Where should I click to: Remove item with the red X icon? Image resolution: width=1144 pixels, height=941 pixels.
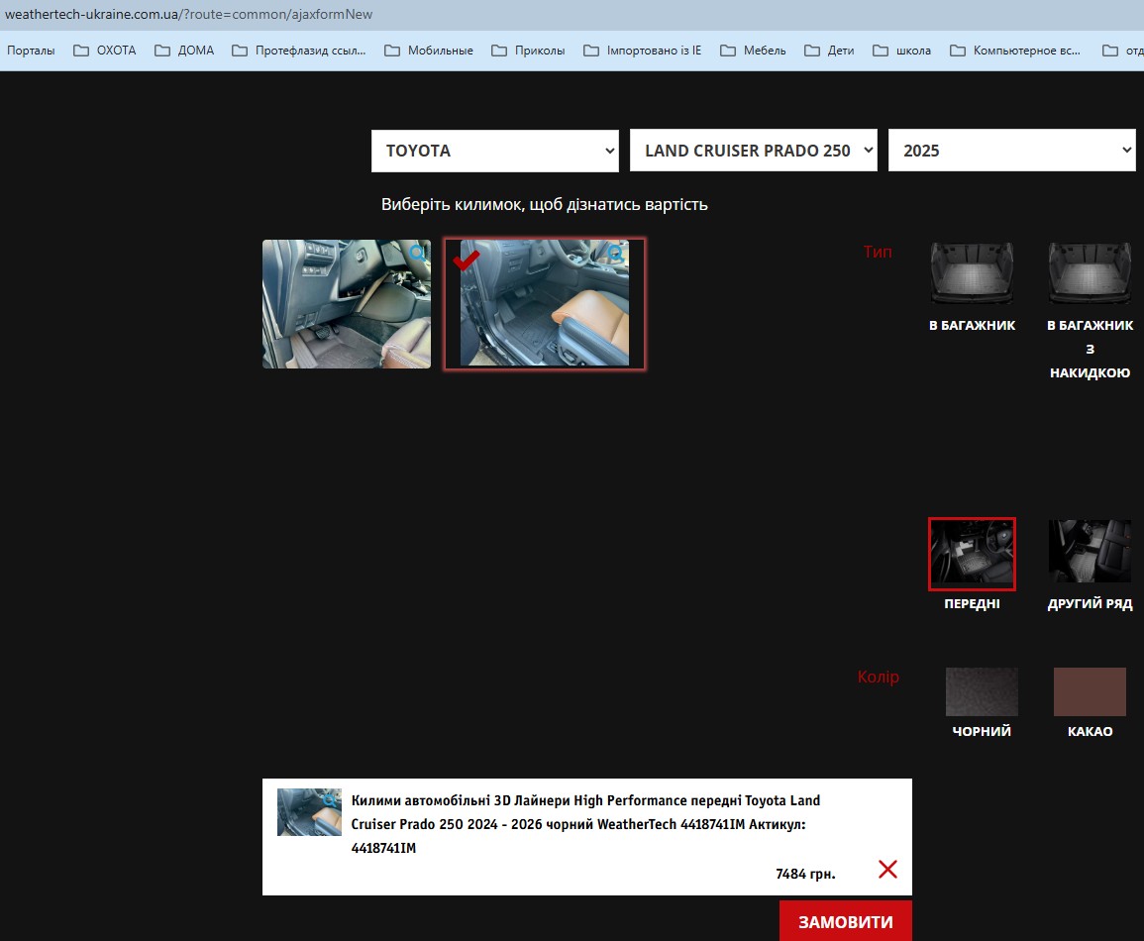point(887,870)
